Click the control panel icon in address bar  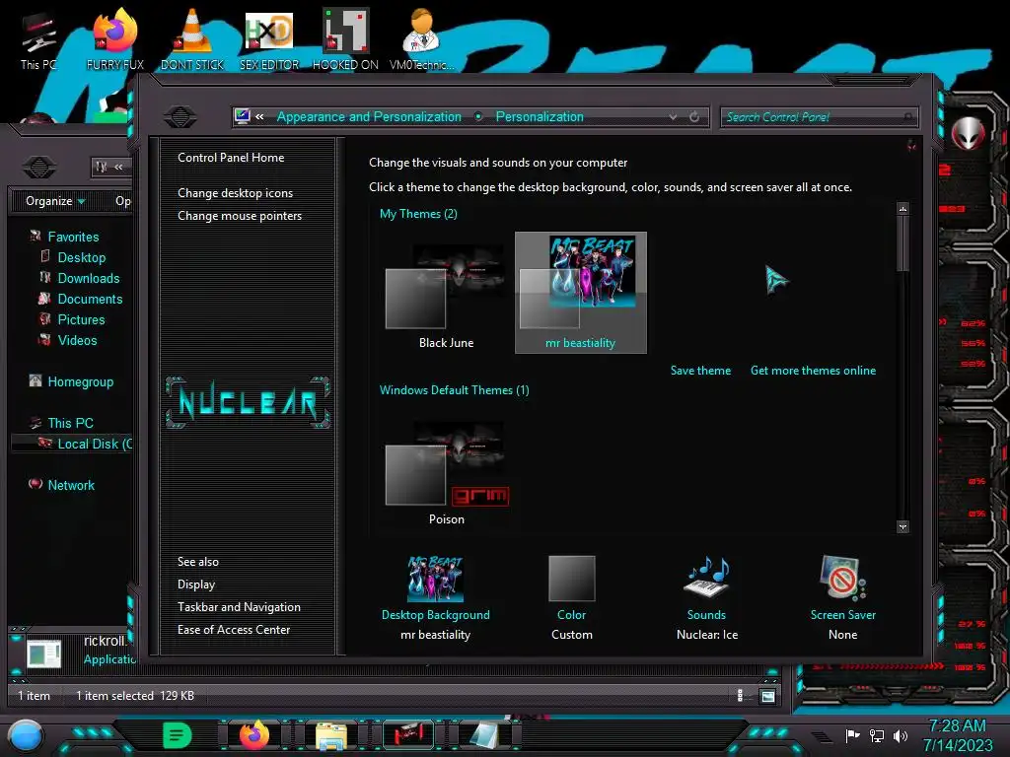tap(243, 116)
